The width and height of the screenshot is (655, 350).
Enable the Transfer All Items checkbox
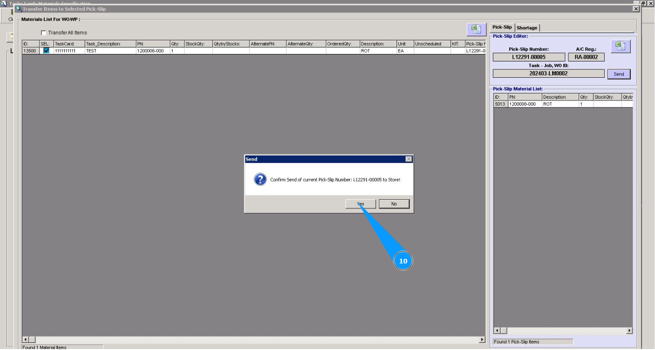point(44,33)
